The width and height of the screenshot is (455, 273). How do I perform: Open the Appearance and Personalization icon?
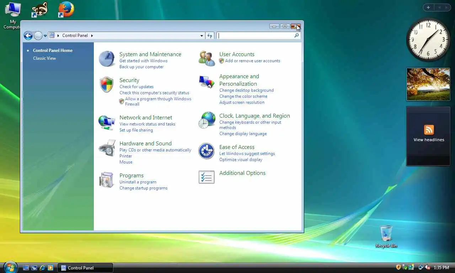point(207,82)
